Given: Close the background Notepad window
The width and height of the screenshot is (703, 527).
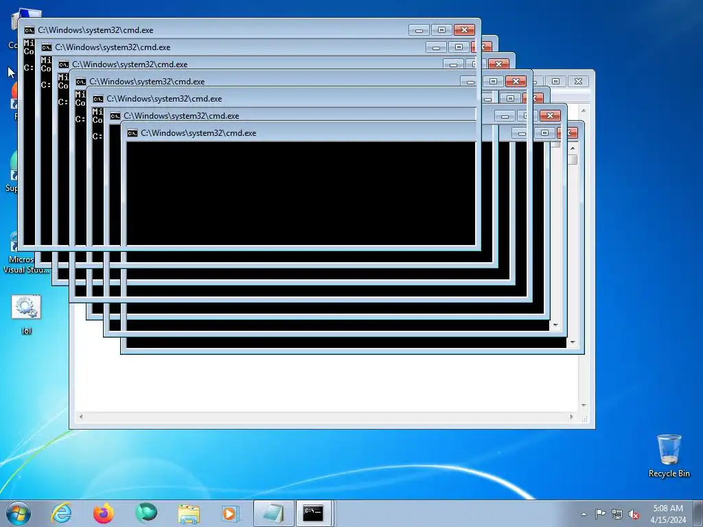Looking at the screenshot, I should 578,81.
